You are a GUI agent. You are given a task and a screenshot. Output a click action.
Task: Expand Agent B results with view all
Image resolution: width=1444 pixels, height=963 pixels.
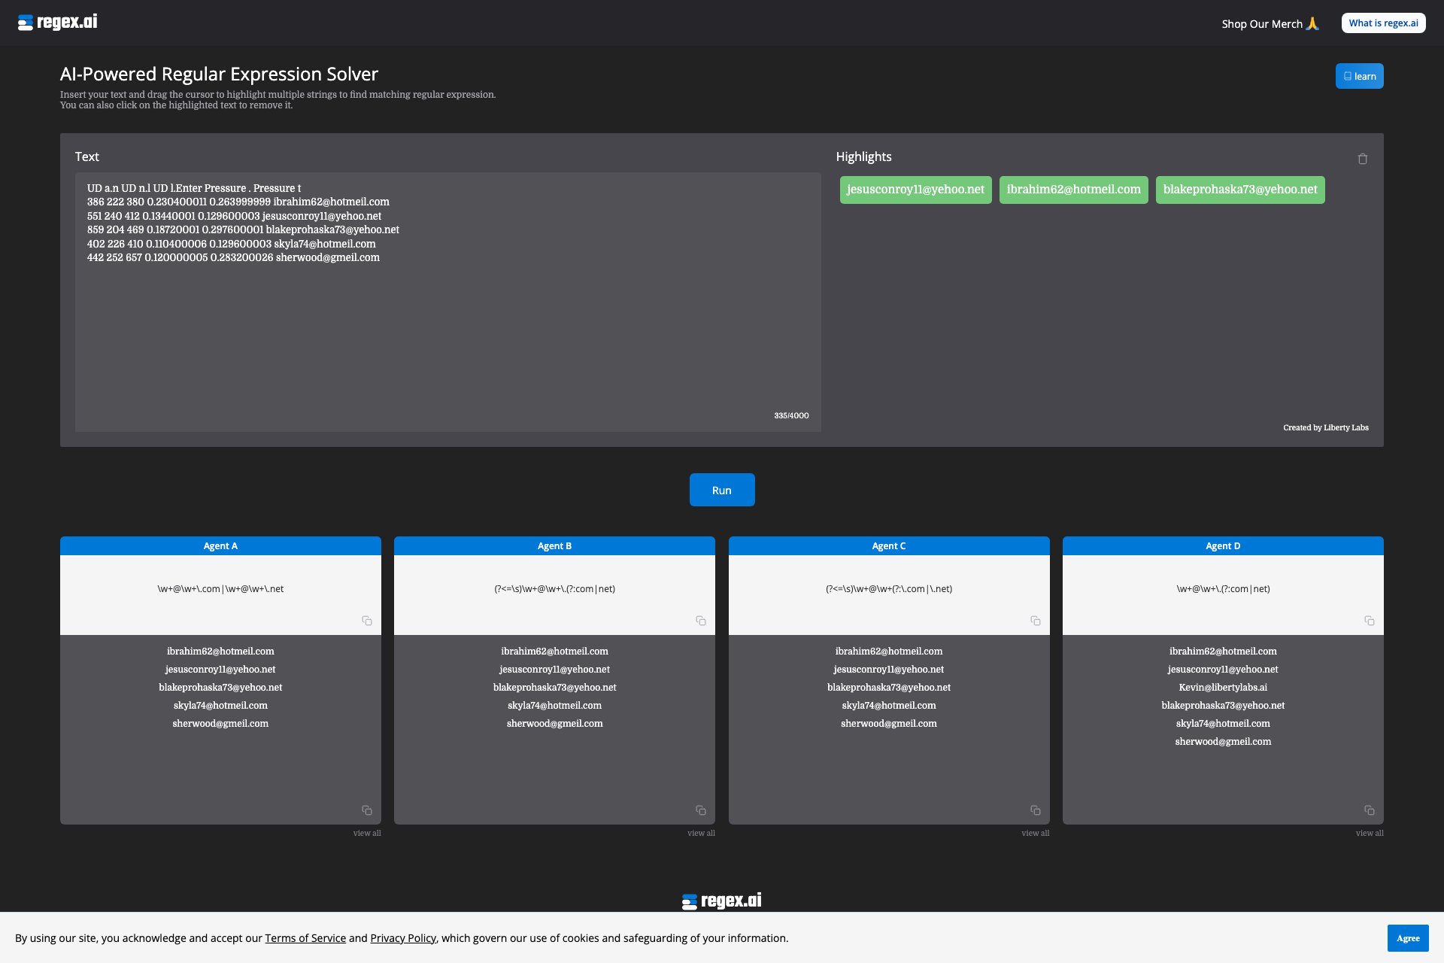[x=701, y=833]
